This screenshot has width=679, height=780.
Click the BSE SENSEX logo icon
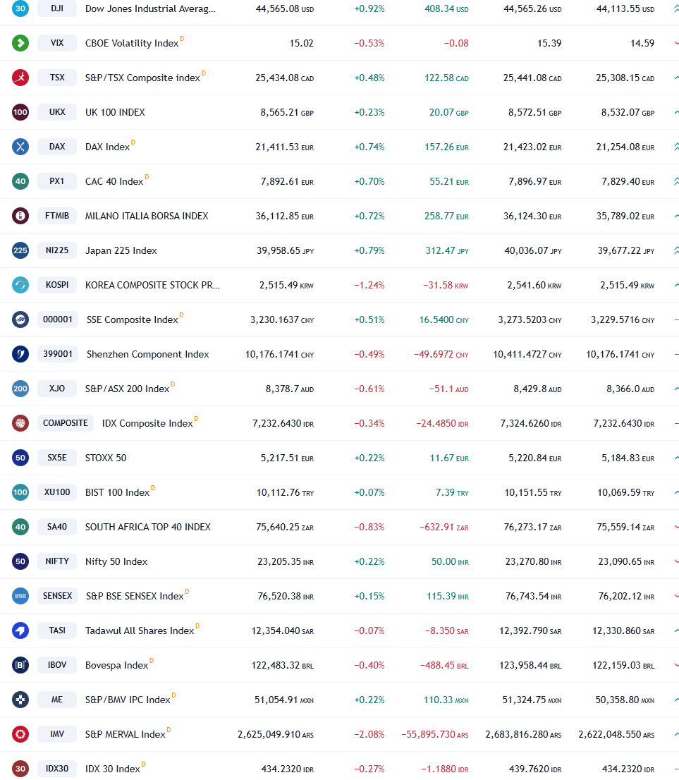point(20,596)
